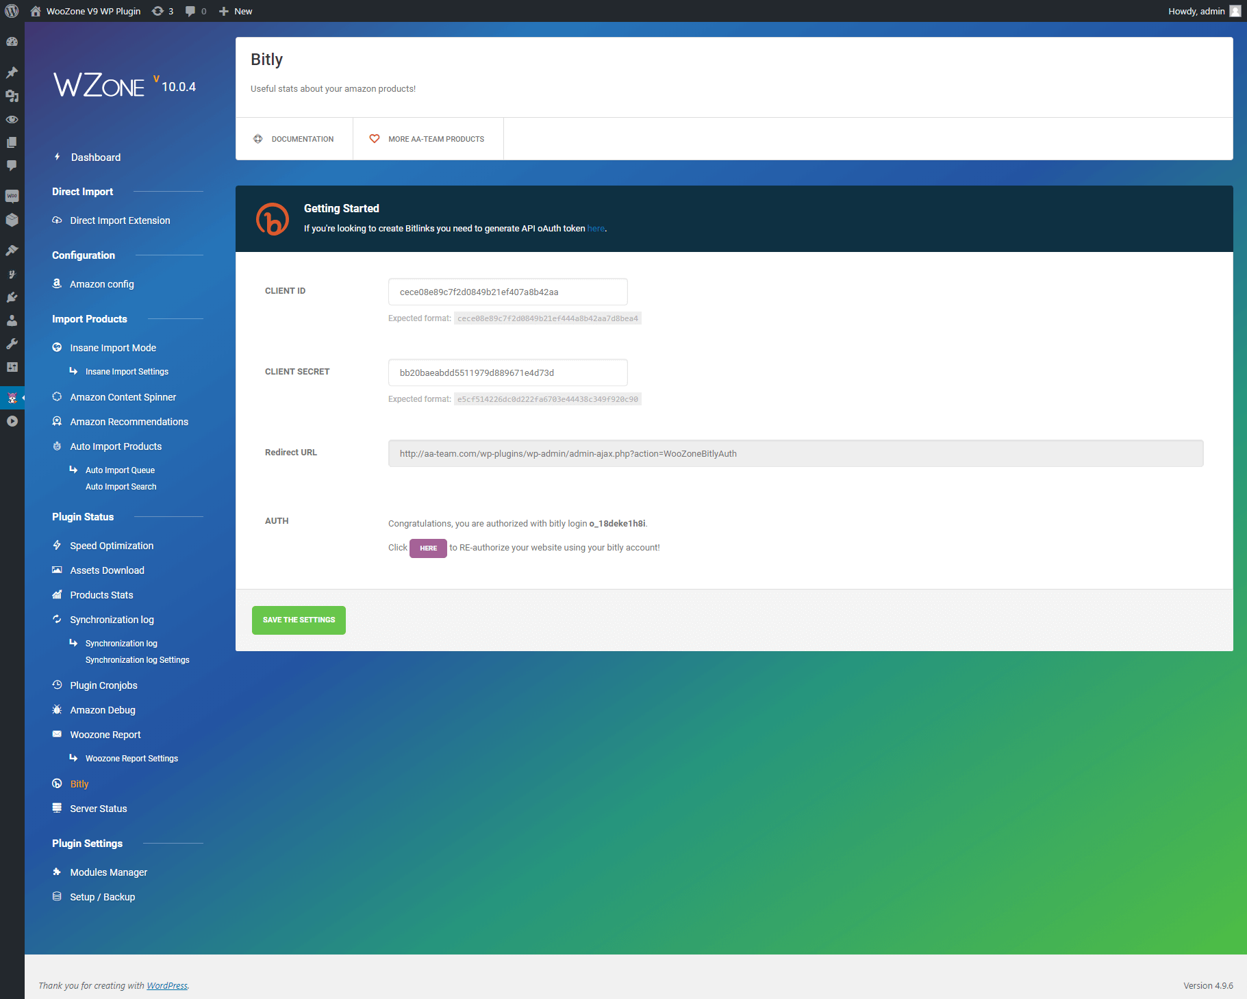1247x999 pixels.
Task: Open the Settings sliders icon in sidebar
Action: pyautogui.click(x=12, y=367)
